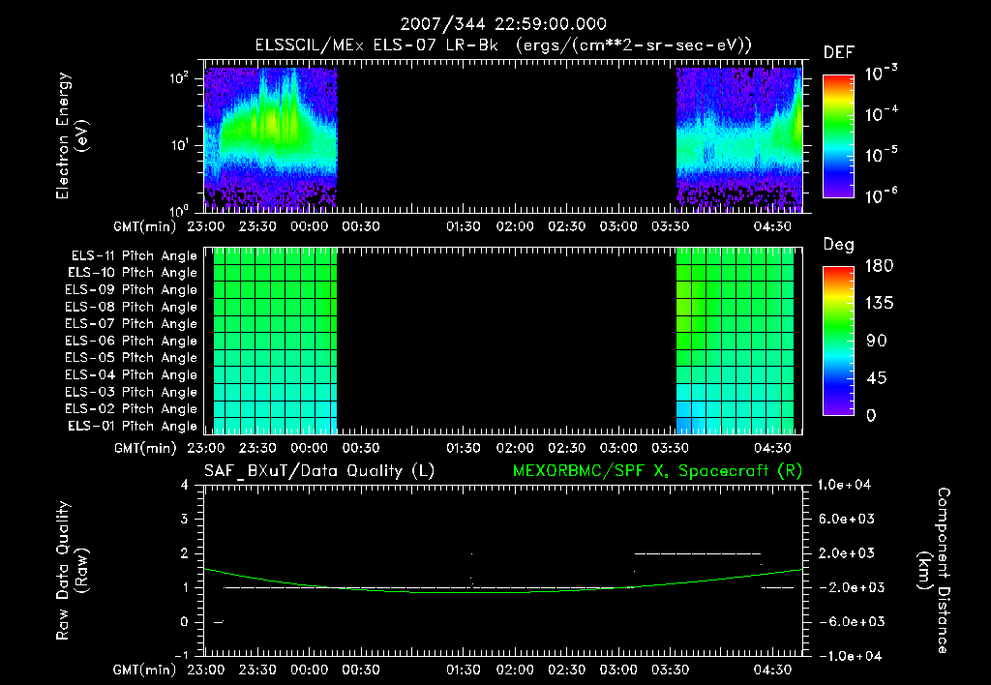Click the 4 tick label on Raw Data Quality axis
Viewport: 991px width, 685px height.
point(185,485)
